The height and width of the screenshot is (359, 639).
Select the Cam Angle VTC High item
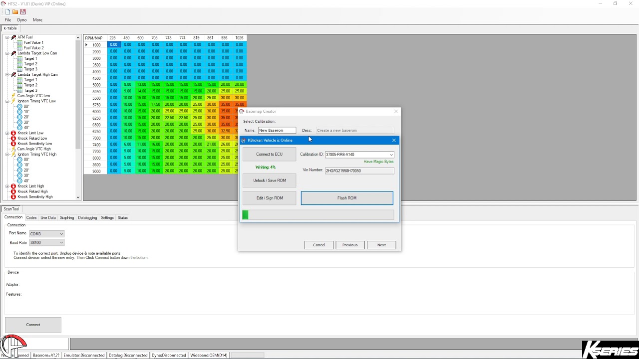tap(34, 149)
